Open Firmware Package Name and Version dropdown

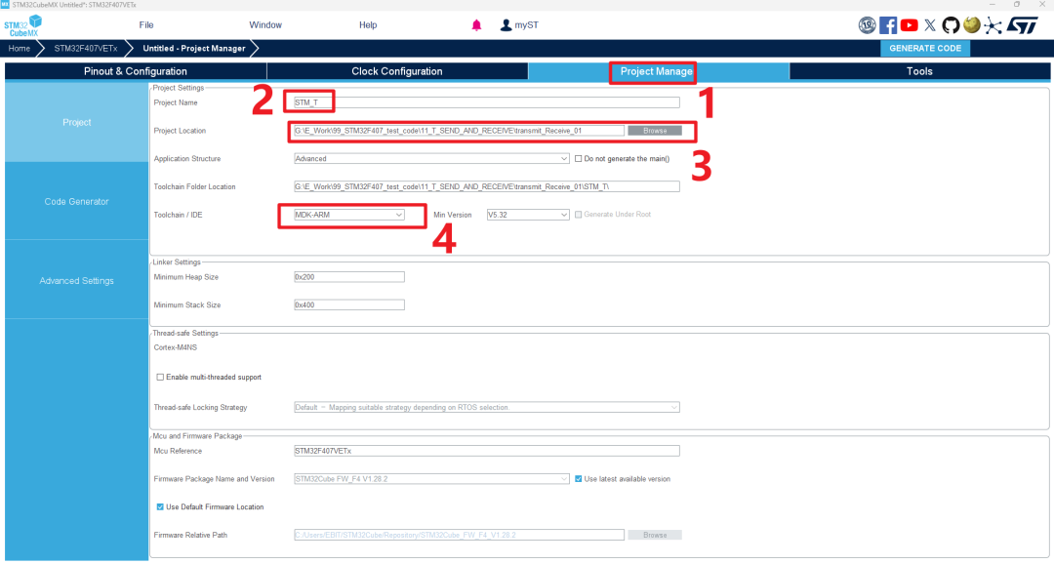431,479
